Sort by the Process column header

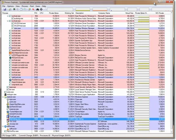point(17,13)
